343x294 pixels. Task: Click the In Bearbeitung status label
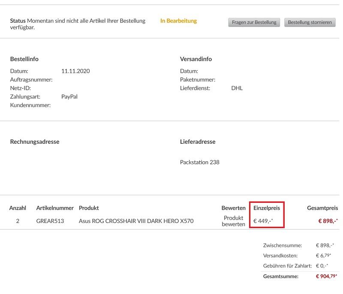click(178, 21)
